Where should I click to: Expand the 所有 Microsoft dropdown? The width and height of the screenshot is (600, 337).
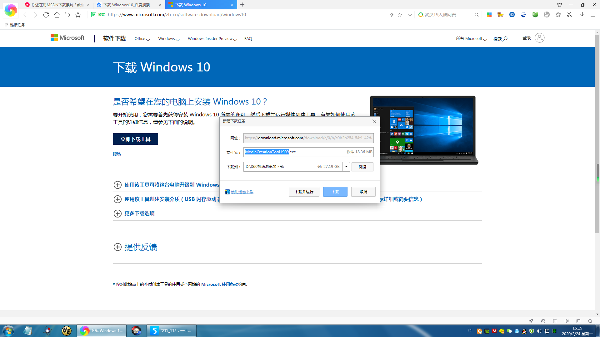[471, 39]
